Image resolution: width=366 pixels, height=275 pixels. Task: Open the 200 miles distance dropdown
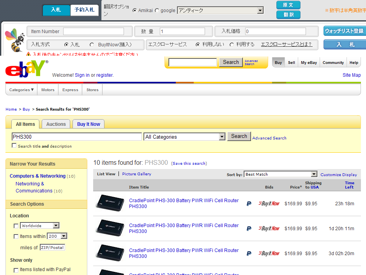(57, 236)
